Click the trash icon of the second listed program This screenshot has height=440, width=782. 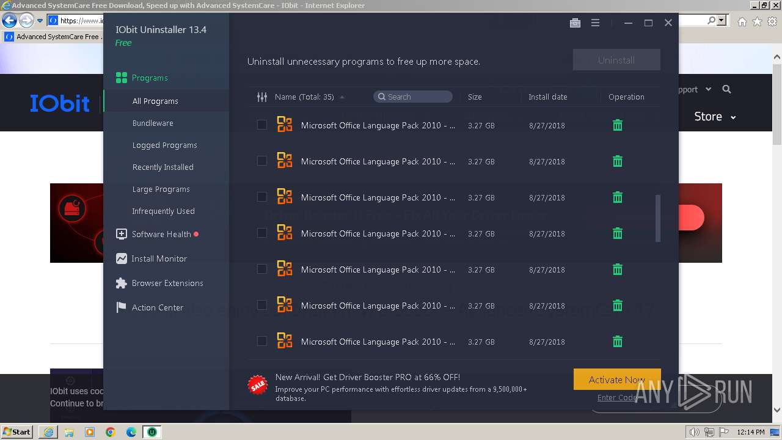point(618,161)
